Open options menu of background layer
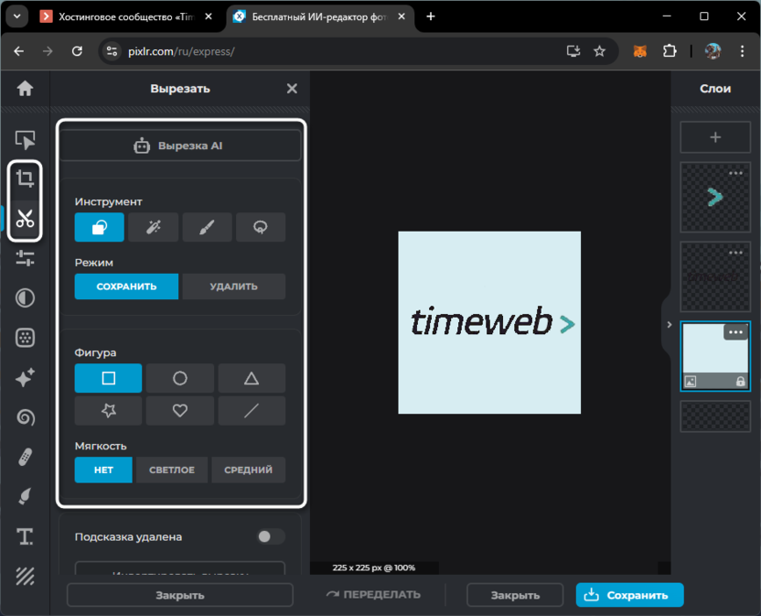The width and height of the screenshot is (761, 616). pyautogui.click(x=735, y=332)
